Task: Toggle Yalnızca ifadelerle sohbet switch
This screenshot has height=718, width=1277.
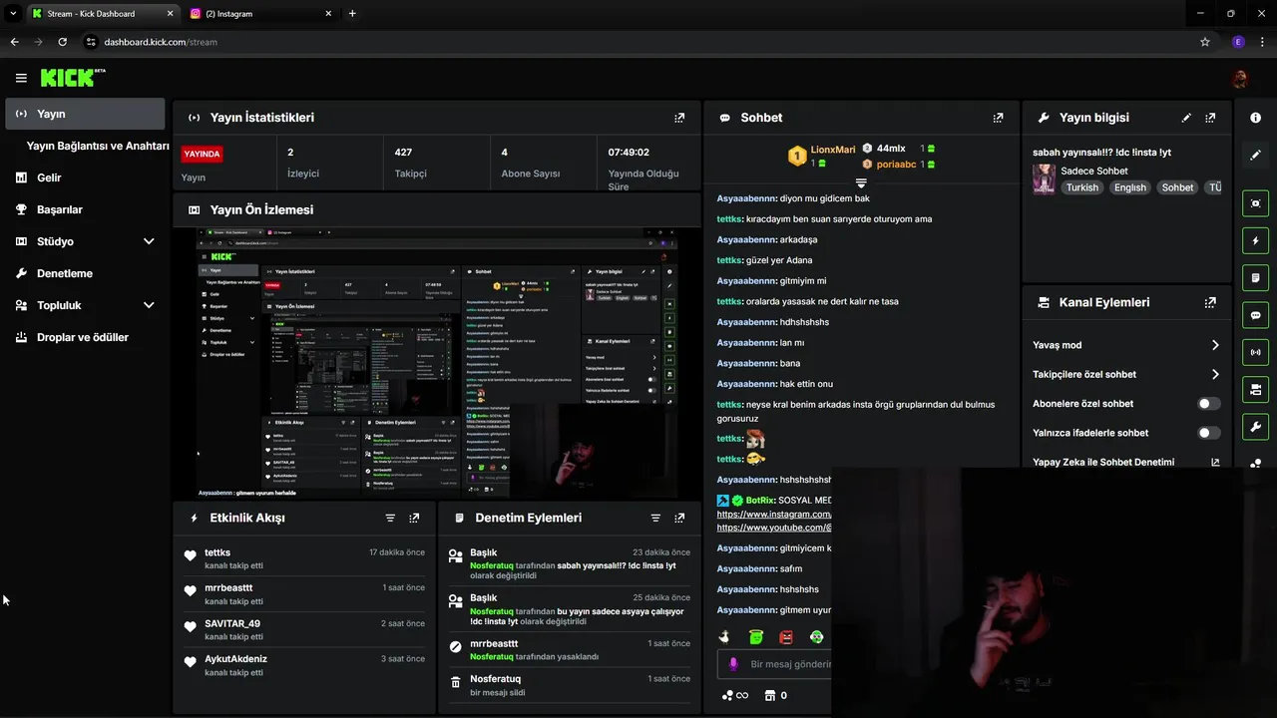Action: point(1208,433)
